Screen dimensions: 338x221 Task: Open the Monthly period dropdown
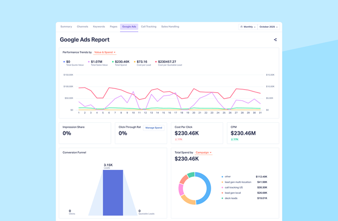(x=248, y=27)
